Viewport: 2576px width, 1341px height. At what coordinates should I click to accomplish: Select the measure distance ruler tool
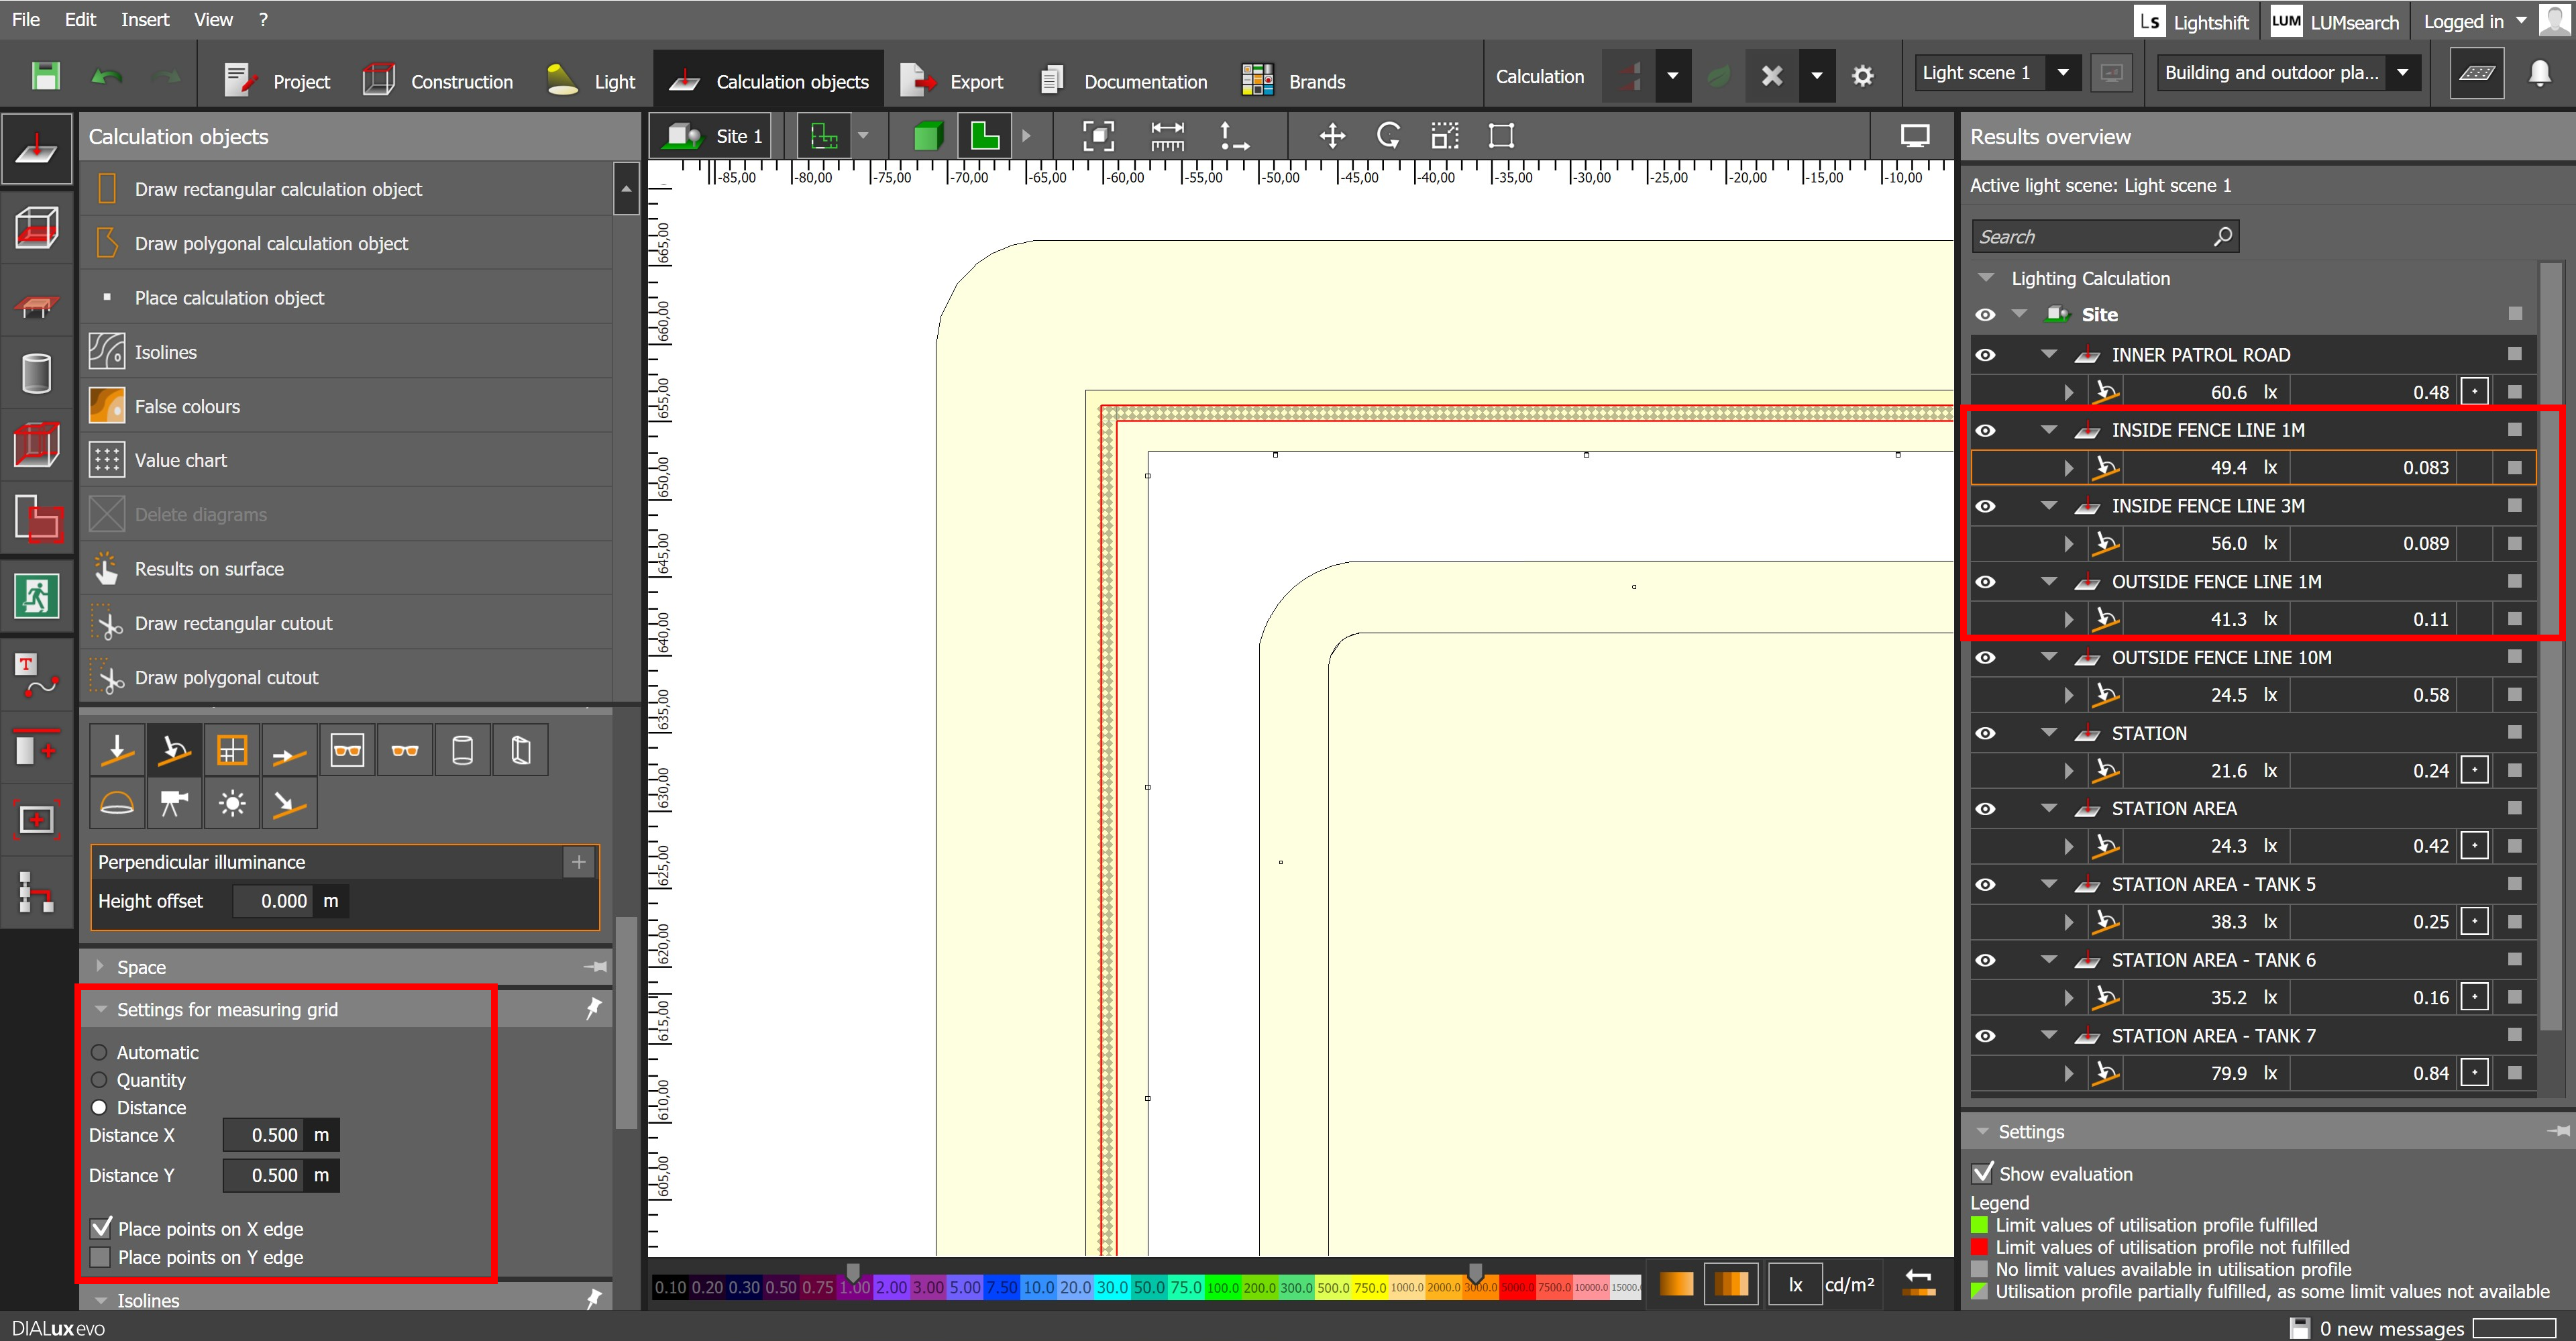1167,136
